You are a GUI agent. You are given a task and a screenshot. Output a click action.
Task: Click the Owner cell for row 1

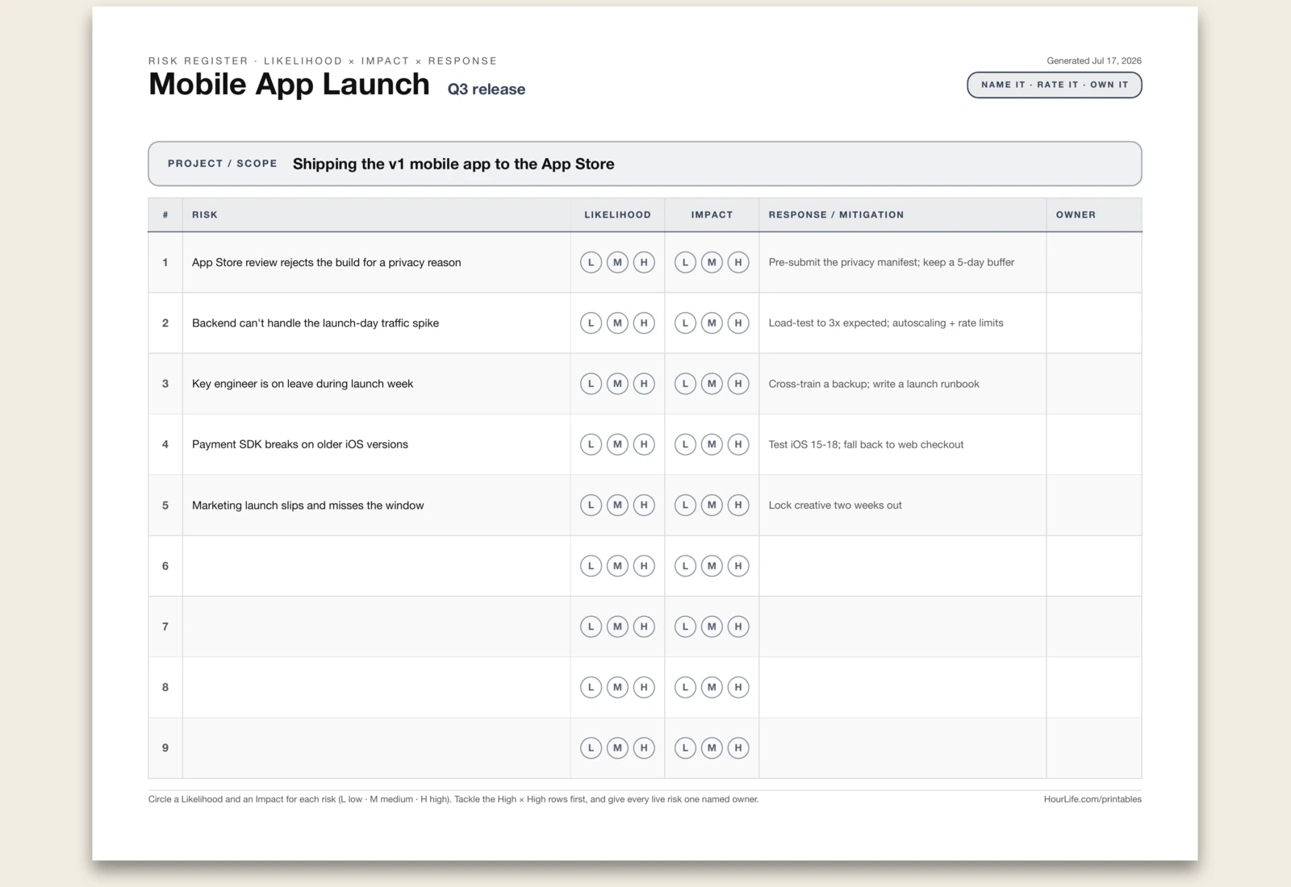coord(1094,262)
